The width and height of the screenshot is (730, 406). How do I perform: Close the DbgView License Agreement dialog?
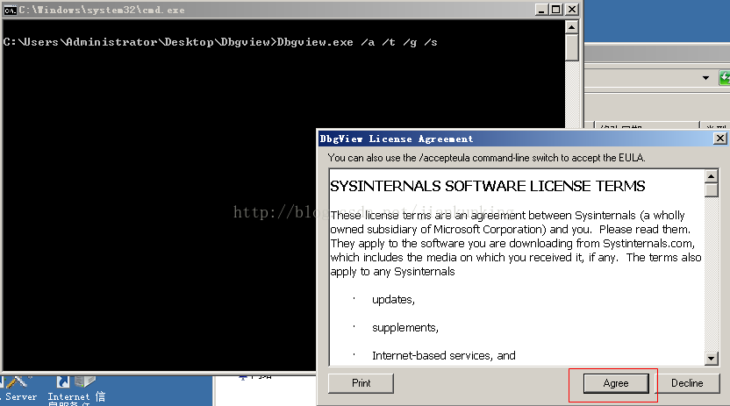(719, 139)
